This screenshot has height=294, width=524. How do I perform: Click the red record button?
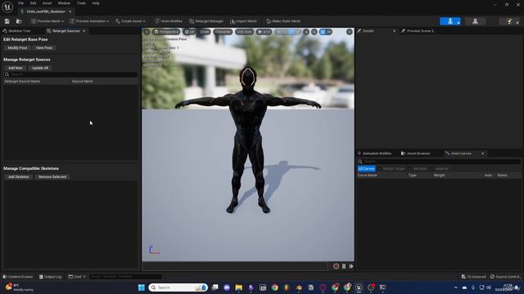(336, 266)
